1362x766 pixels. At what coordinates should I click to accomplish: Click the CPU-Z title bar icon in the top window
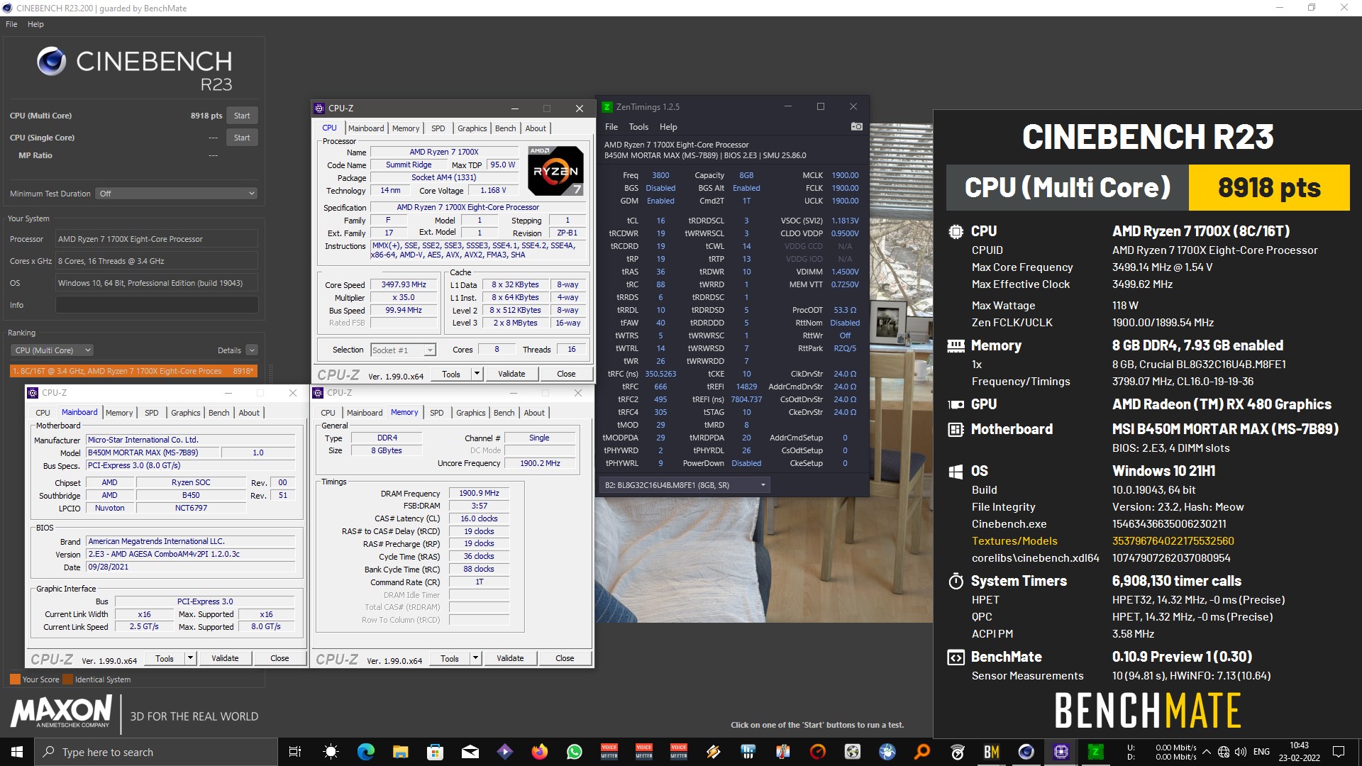click(x=320, y=109)
